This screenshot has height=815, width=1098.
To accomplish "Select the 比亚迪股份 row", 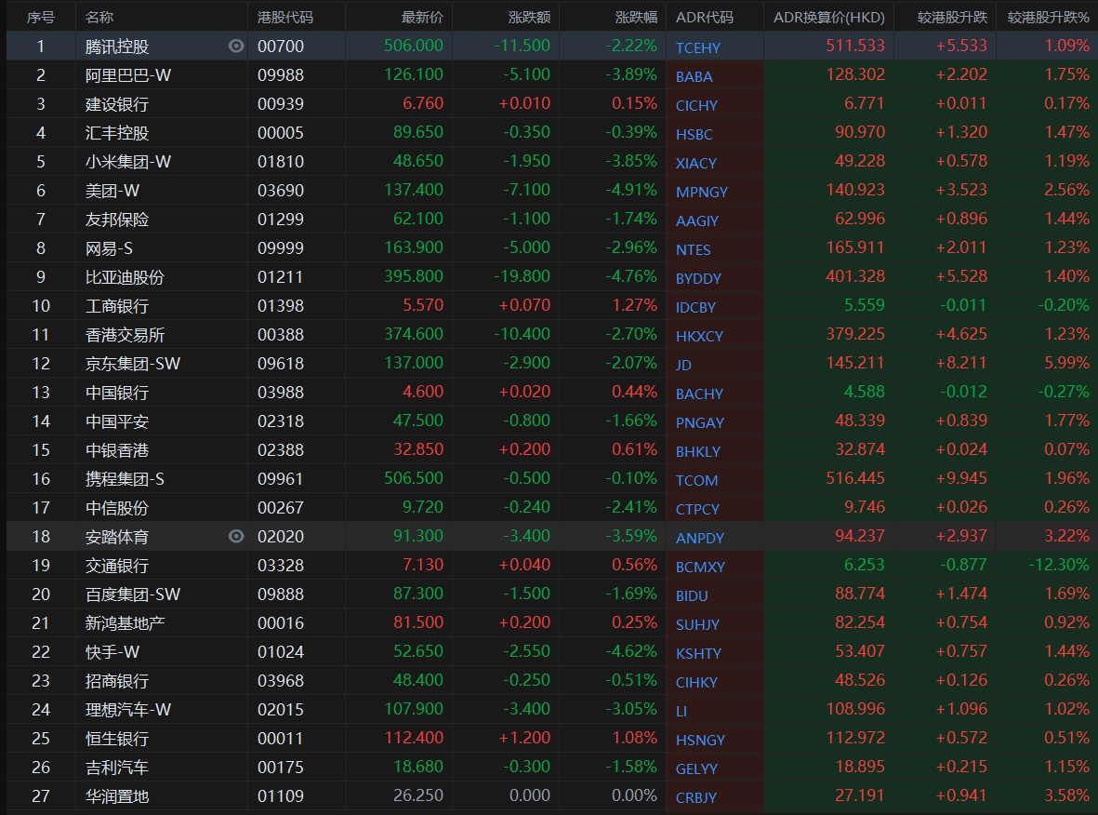I will (x=125, y=276).
